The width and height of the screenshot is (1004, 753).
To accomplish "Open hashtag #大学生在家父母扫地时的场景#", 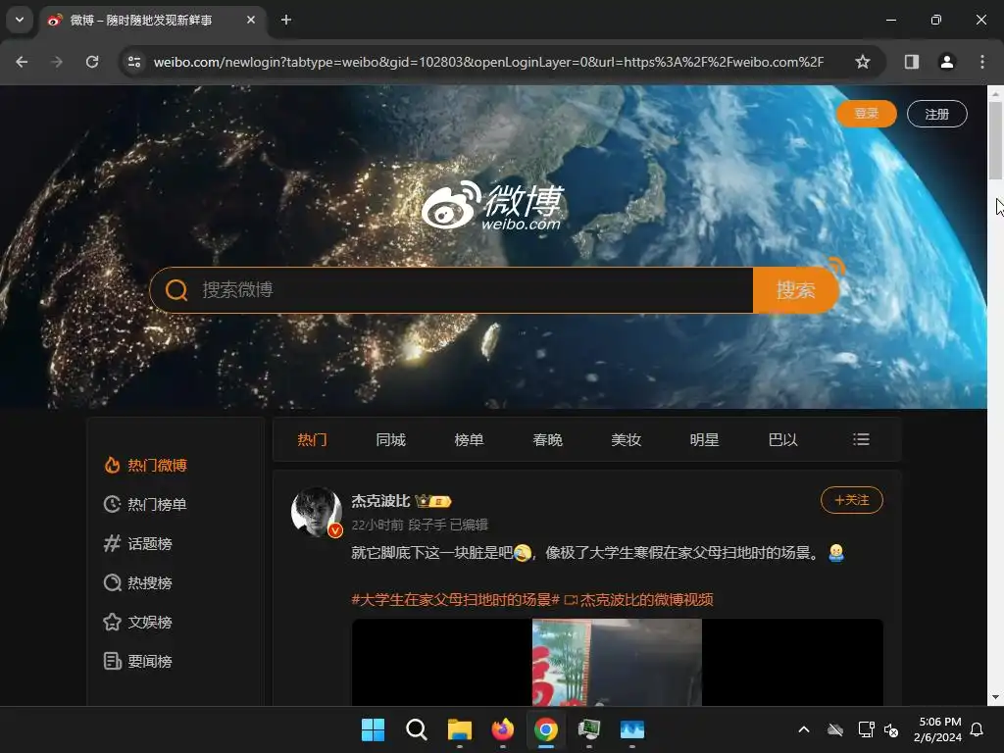I will 455,600.
